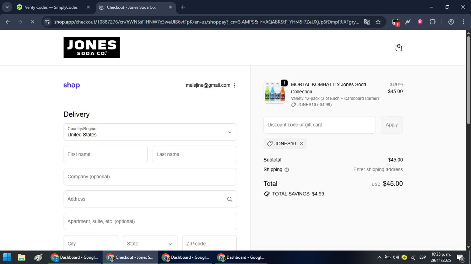Screen dimensions: 471x264
Task: Open the tab search dropdown arrow
Action: 7,7
